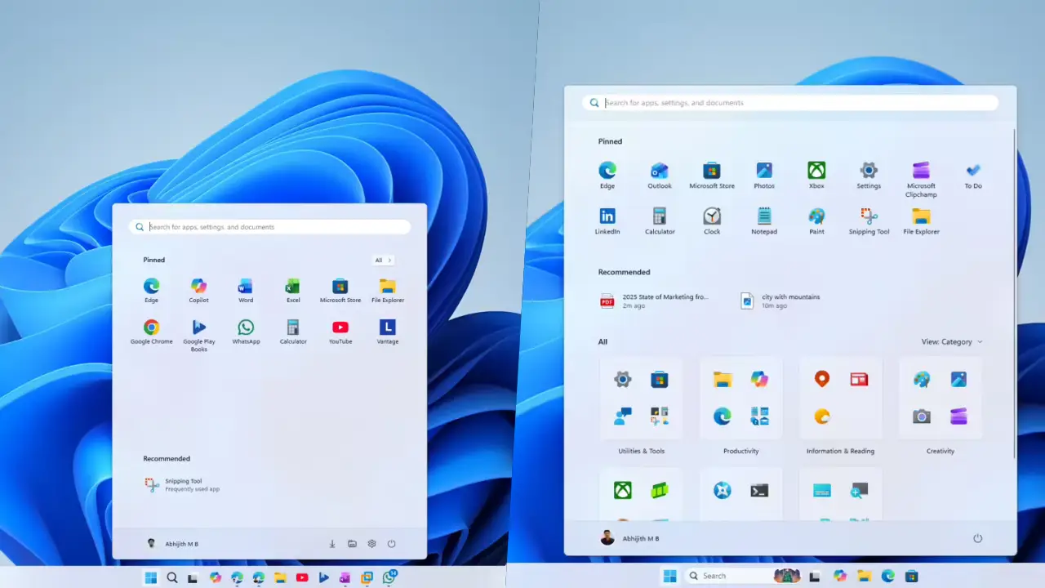The image size is (1045, 588).
Task: Expand the All pinned apps button
Action: 383,261
